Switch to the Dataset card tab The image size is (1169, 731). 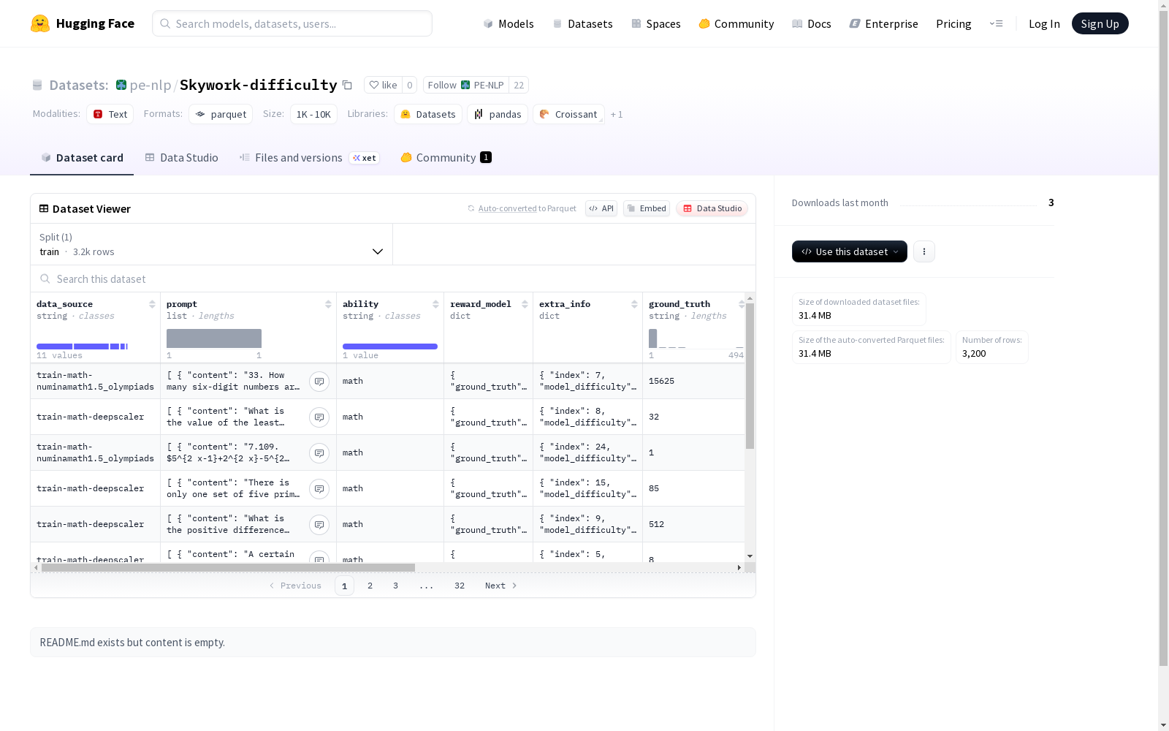(82, 158)
